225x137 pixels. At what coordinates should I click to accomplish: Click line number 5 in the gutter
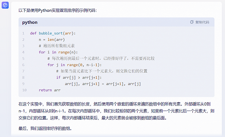click(x=23, y=59)
